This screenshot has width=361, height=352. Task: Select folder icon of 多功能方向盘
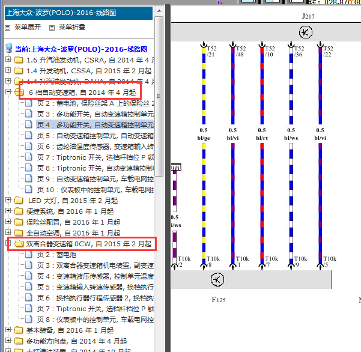tap(19, 341)
